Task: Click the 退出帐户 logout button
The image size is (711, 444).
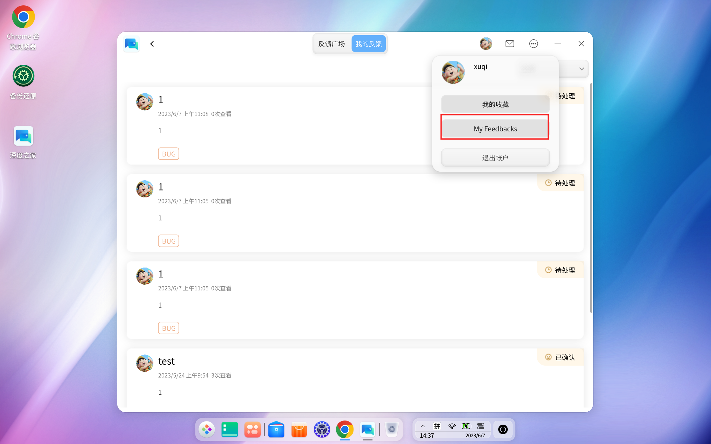Action: pos(495,158)
